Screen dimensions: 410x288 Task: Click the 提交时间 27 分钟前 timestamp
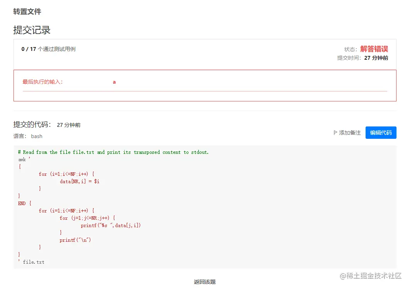(x=363, y=58)
